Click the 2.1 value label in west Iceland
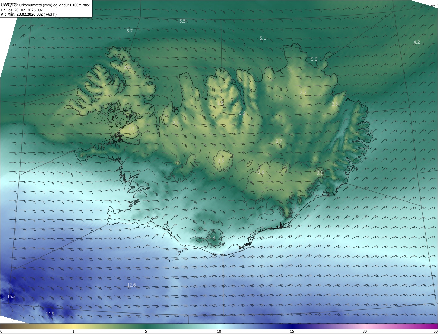 coord(132,129)
